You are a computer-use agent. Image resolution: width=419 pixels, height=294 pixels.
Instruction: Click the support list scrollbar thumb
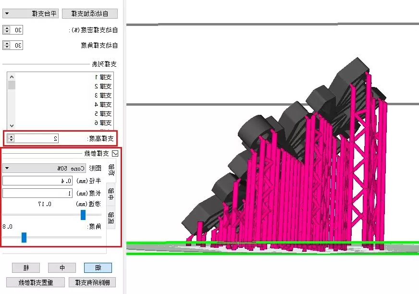(x=12, y=85)
